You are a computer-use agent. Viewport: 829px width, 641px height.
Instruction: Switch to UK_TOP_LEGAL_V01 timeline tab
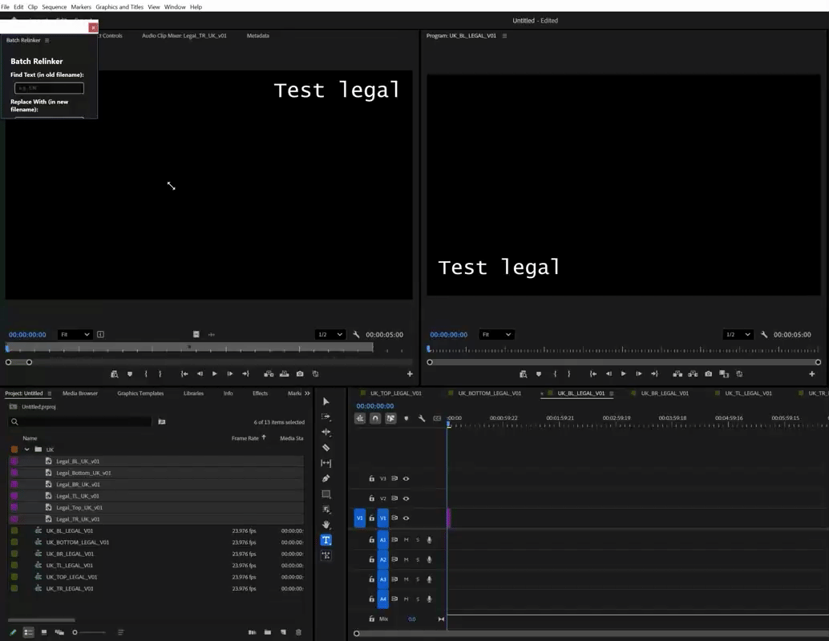pos(396,393)
